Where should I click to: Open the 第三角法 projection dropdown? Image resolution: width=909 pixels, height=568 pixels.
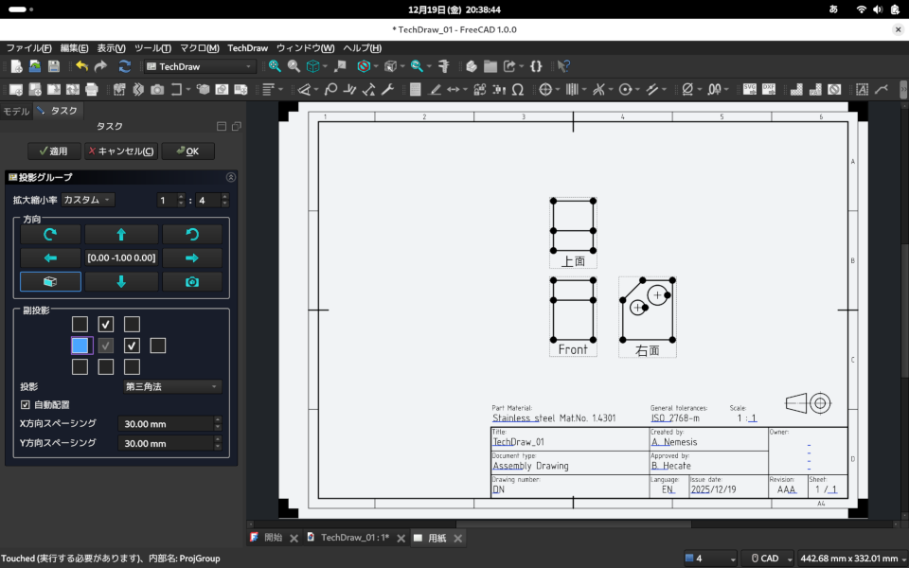(172, 386)
